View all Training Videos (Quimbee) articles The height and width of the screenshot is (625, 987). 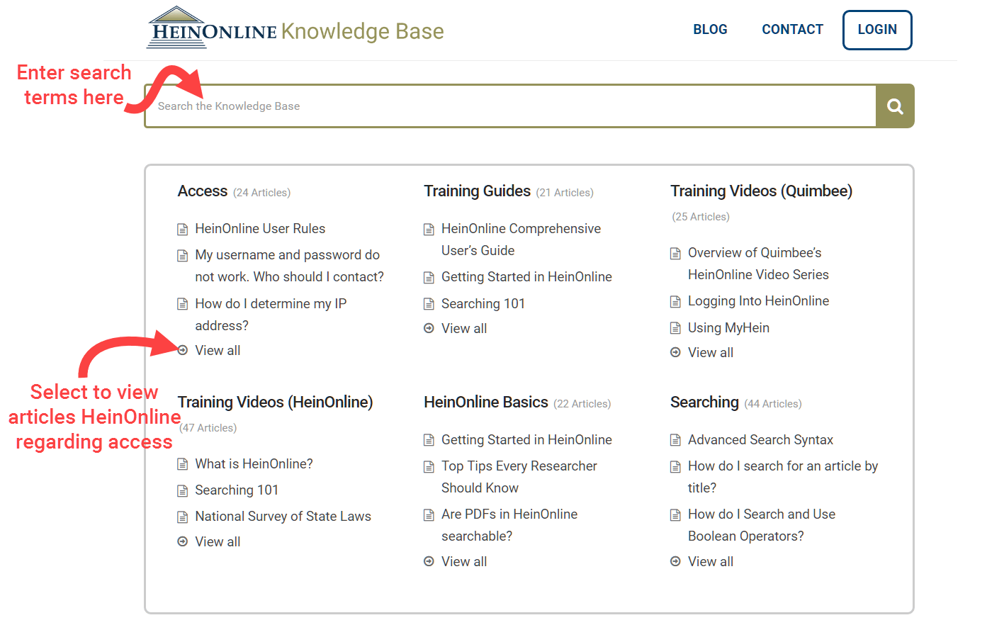tap(711, 352)
